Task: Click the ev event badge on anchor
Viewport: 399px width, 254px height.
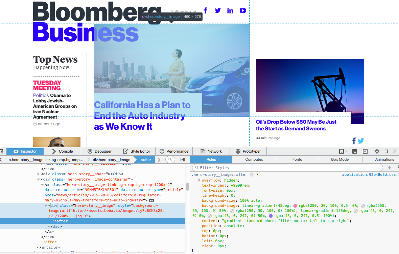Action: 151,200
